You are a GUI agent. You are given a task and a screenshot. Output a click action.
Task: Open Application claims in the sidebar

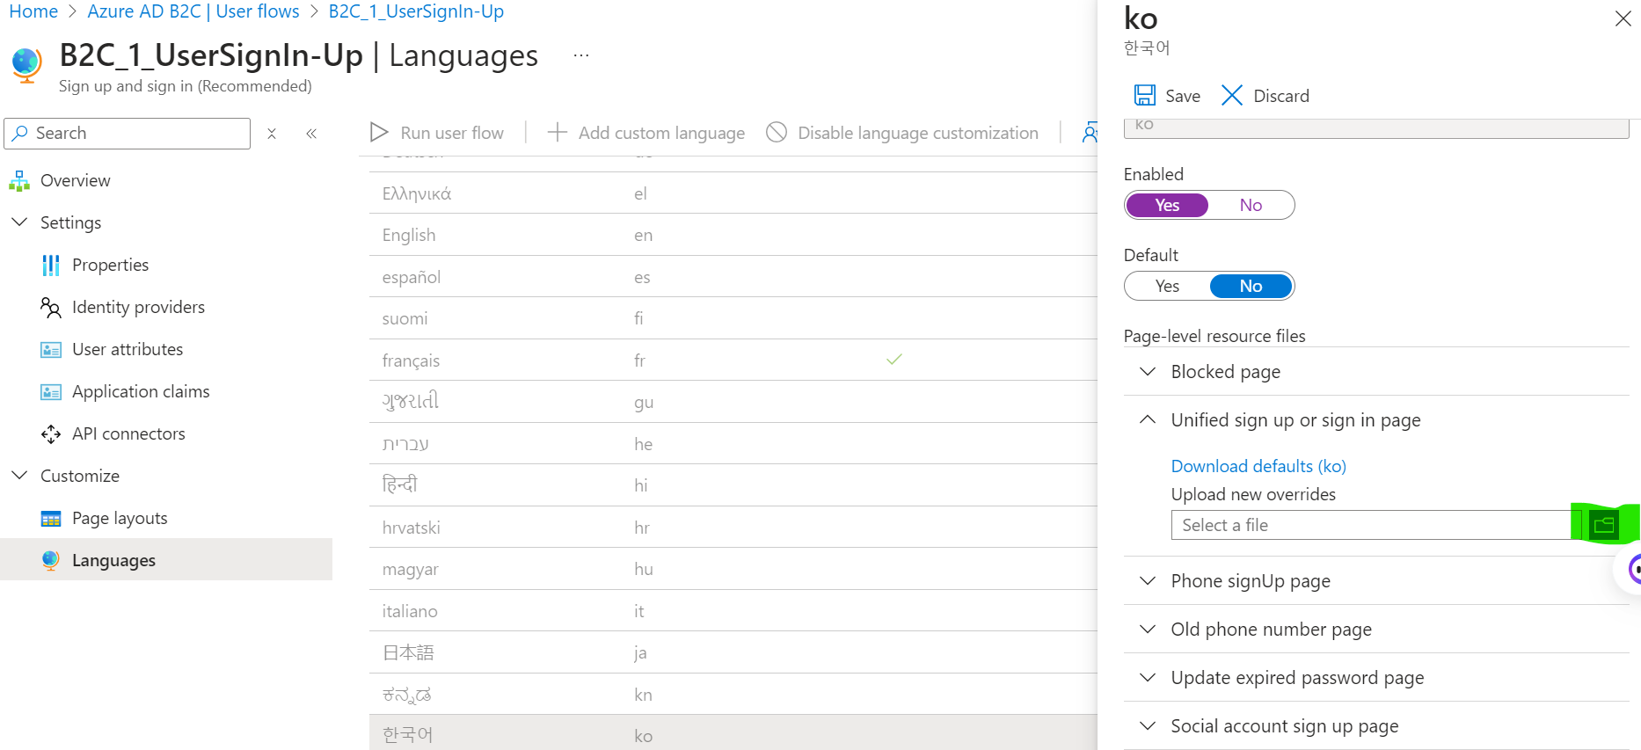point(141,391)
